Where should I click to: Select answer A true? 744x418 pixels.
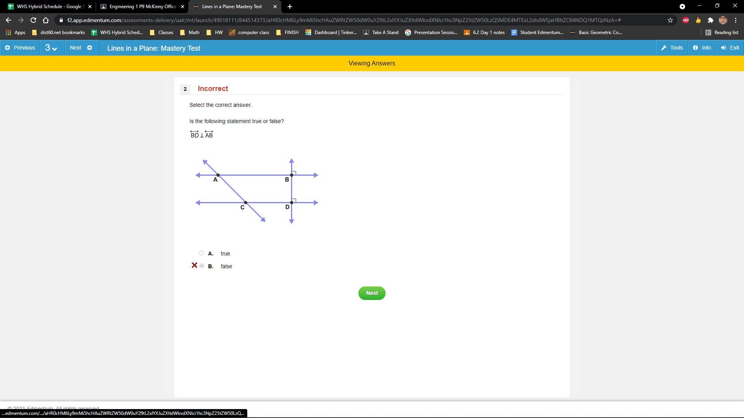pyautogui.click(x=201, y=253)
